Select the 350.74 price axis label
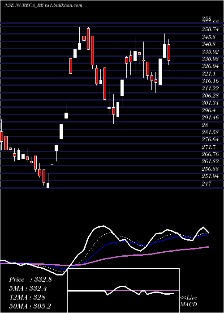 pyautogui.click(x=210, y=30)
